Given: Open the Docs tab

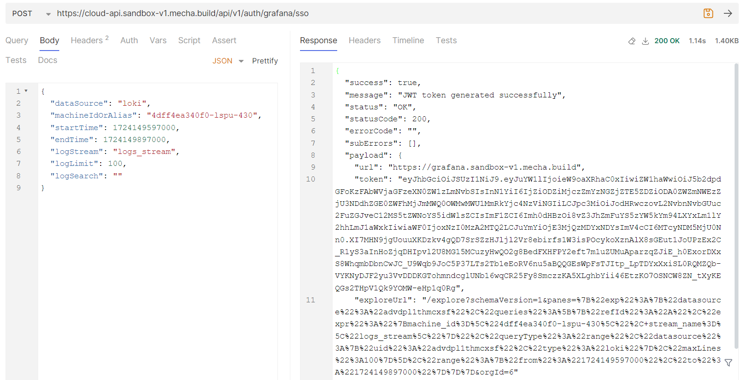Looking at the screenshot, I should (x=48, y=60).
